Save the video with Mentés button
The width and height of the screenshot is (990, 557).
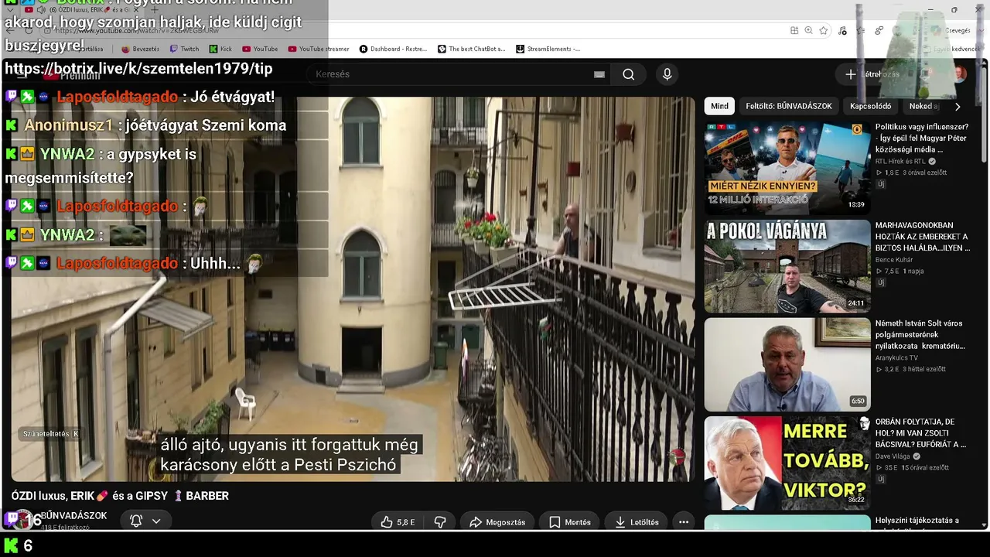[x=570, y=522]
